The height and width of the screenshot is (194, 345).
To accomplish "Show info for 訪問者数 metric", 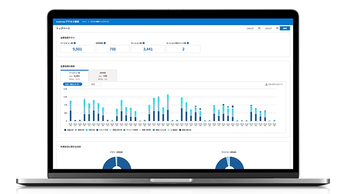I will coord(105,43).
